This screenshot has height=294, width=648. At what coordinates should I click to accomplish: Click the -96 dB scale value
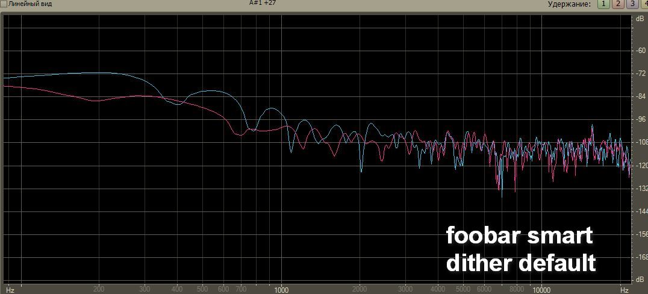642,119
